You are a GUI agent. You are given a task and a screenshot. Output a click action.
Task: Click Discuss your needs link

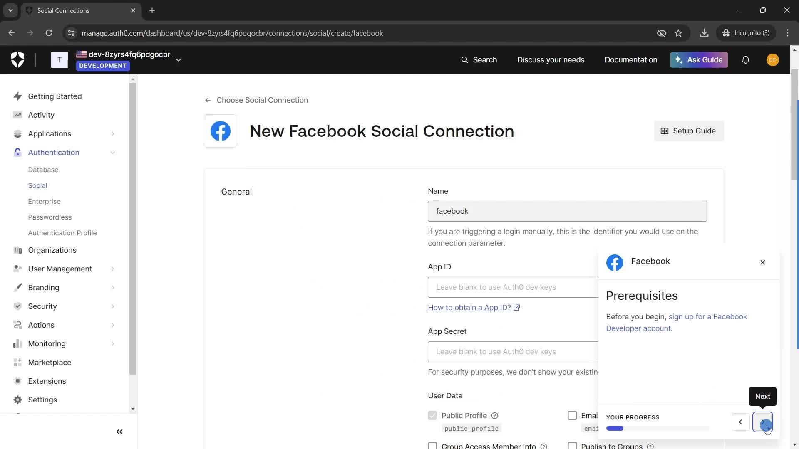coord(551,60)
